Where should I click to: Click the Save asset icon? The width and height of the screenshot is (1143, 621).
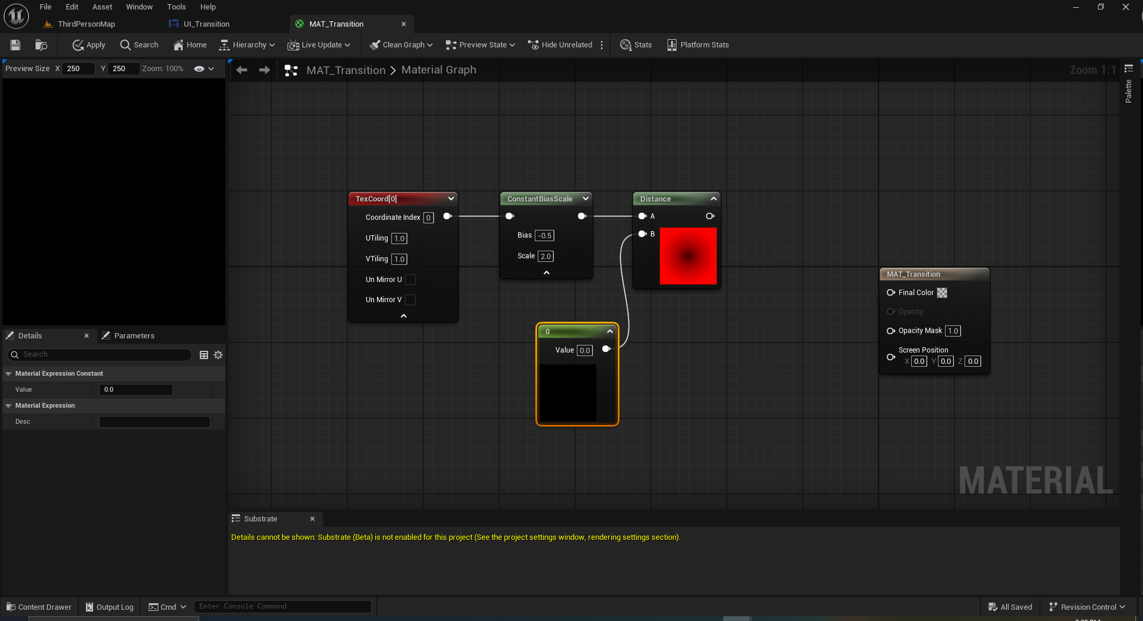pyautogui.click(x=15, y=45)
